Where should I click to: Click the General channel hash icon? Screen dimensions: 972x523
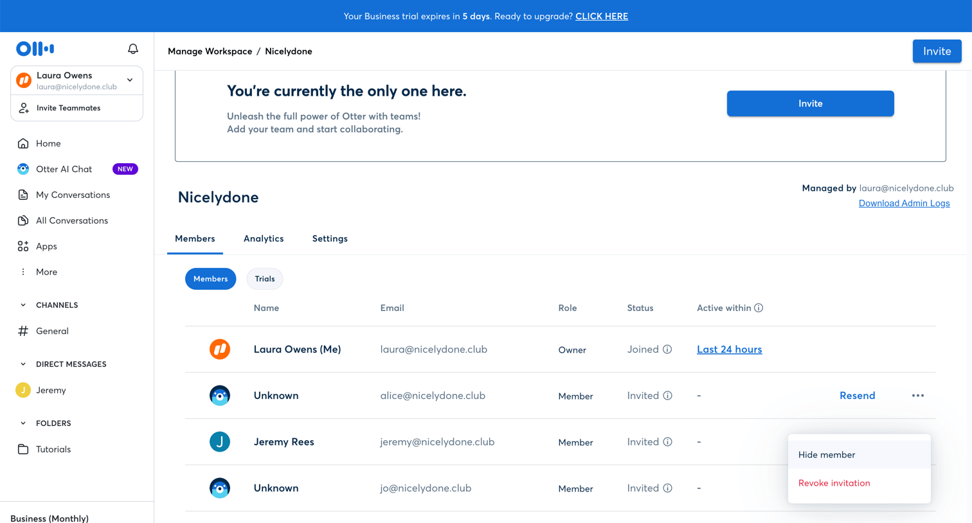pyautogui.click(x=23, y=331)
